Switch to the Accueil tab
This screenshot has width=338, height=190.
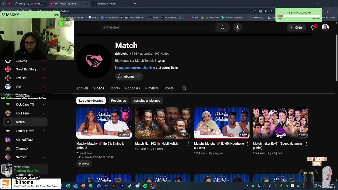point(82,88)
